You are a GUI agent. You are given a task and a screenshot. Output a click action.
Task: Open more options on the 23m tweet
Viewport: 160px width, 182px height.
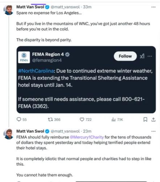153,131
